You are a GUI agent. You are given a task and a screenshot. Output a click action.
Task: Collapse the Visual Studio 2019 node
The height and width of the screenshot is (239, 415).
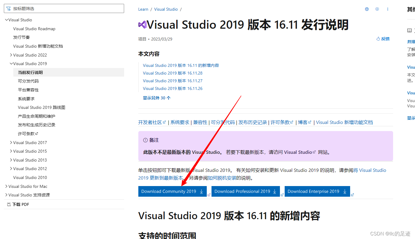pos(11,64)
